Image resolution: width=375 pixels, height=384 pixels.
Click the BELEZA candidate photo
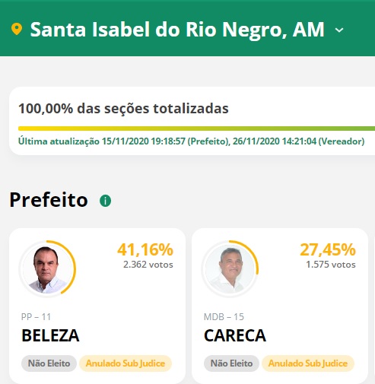(x=46, y=269)
